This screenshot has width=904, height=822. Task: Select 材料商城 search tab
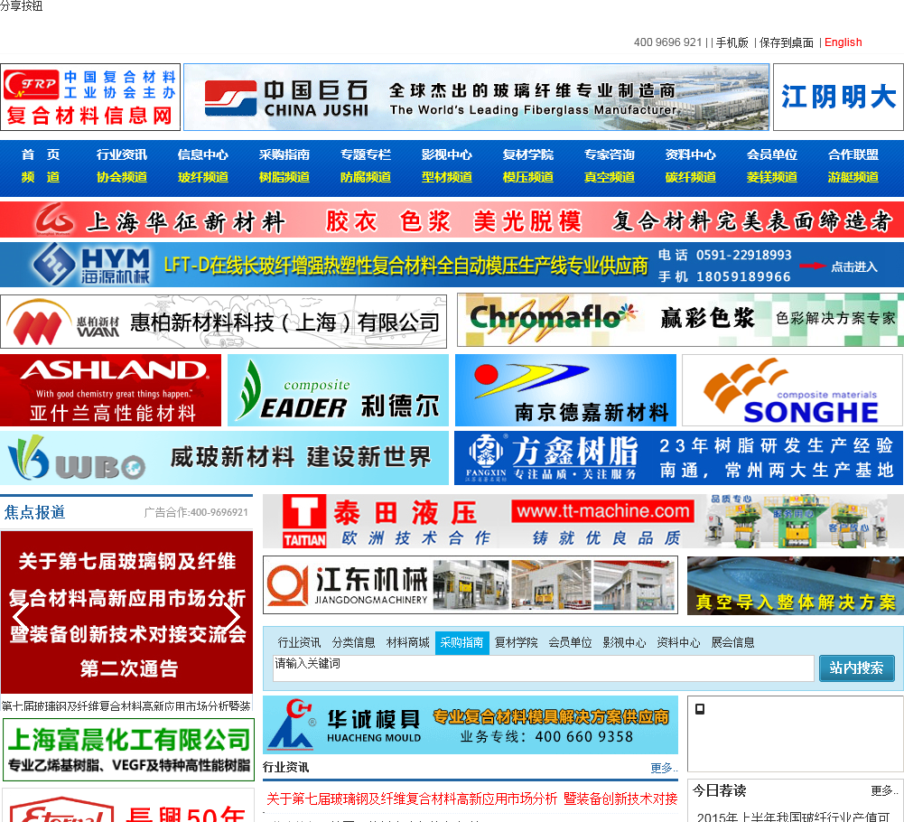tap(407, 642)
